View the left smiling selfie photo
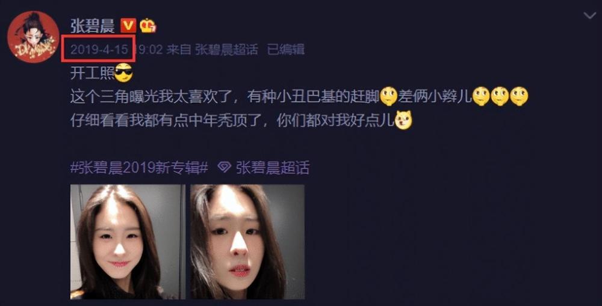 [x=128, y=242]
